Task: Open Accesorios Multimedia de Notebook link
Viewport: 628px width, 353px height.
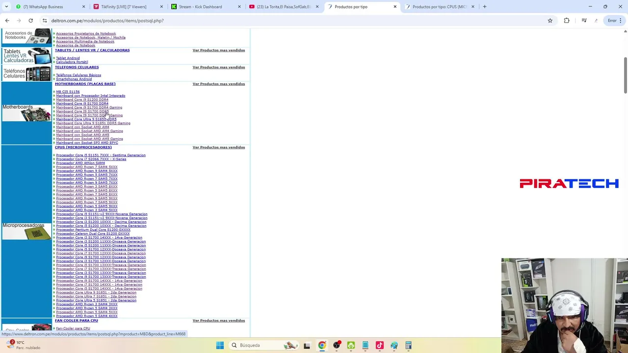Action: [x=85, y=41]
